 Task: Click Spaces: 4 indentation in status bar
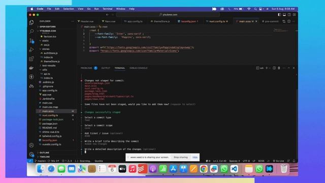[x=235, y=161]
